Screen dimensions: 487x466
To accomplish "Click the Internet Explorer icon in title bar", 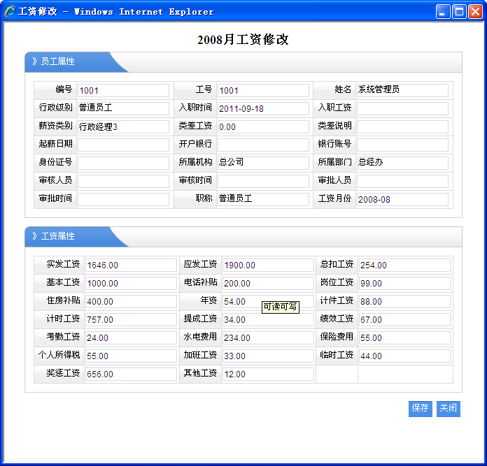I will (x=10, y=11).
